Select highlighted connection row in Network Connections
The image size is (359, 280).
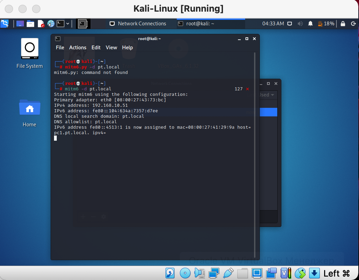click(x=268, y=112)
